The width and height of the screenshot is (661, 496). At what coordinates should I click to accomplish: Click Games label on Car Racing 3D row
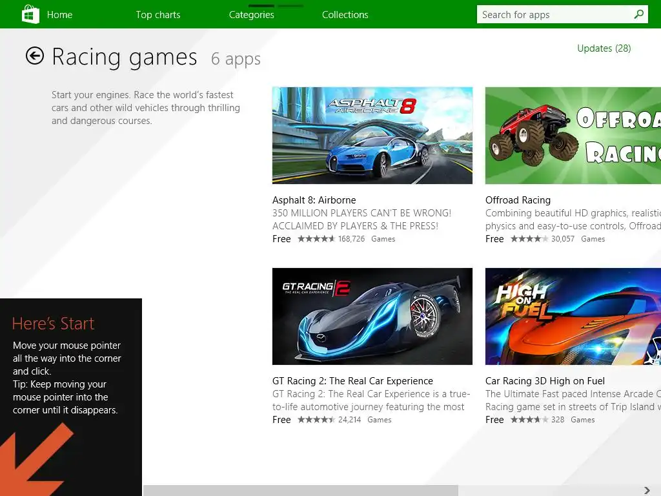pyautogui.click(x=583, y=420)
